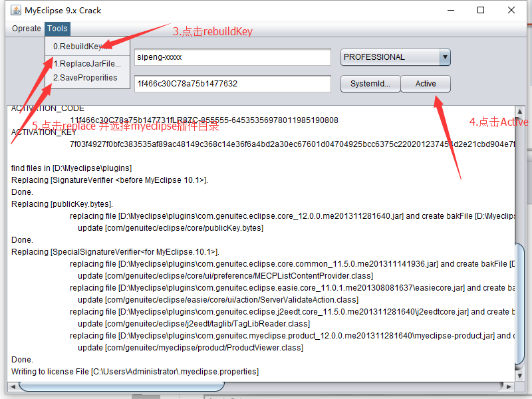Open the Tools menu
This screenshot has width=532, height=399.
[x=57, y=29]
